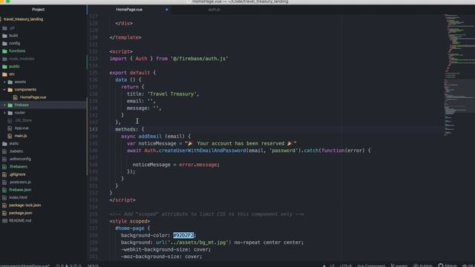Click the unsaved-changes dot on HomePage.vue tab
The width and height of the screenshot is (475, 267).
pos(166,10)
